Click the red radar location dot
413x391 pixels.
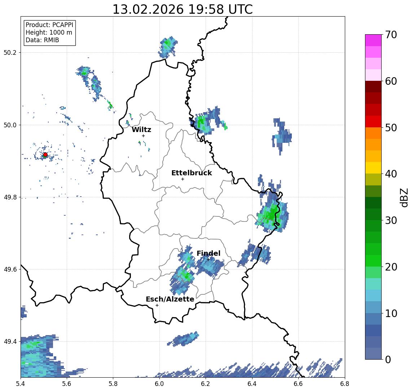coord(45,155)
